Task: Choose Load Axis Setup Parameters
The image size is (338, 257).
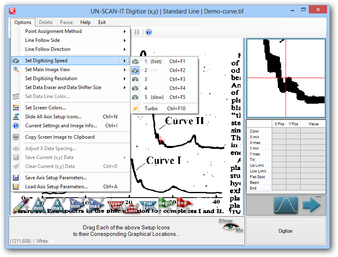Action: pyautogui.click(x=71, y=186)
